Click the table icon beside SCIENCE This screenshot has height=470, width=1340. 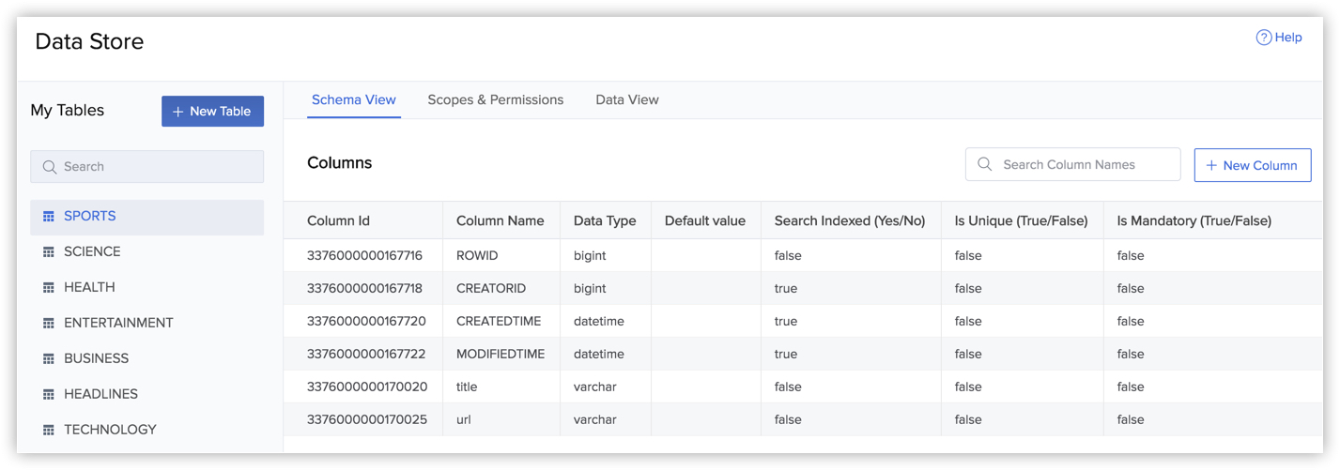[x=49, y=252]
